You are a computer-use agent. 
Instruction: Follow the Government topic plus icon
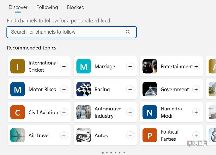click(196, 89)
